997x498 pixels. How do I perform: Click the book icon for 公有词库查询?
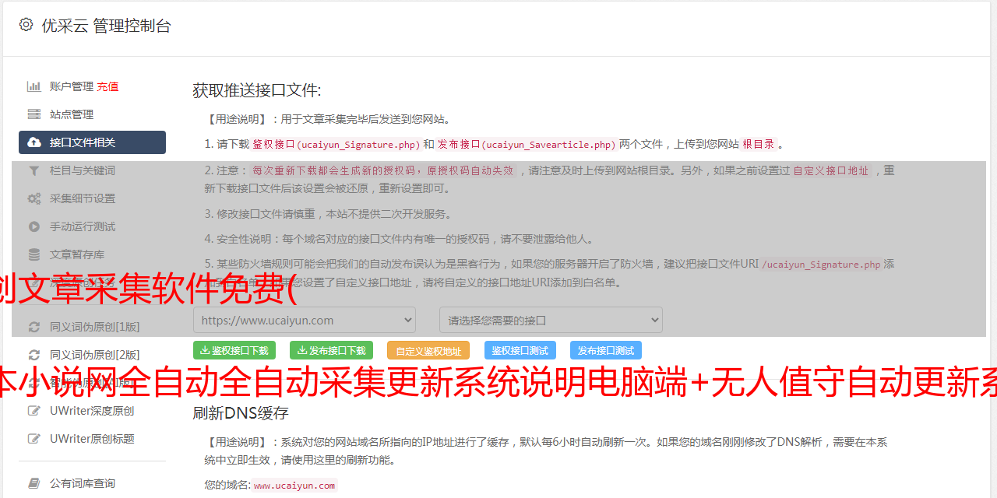(x=34, y=483)
